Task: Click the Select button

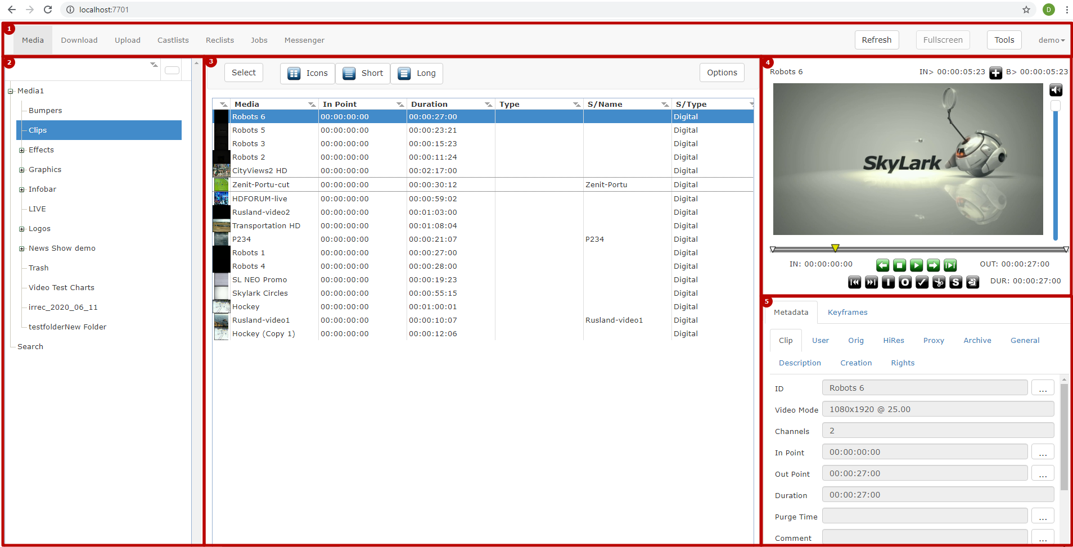Action: point(244,73)
